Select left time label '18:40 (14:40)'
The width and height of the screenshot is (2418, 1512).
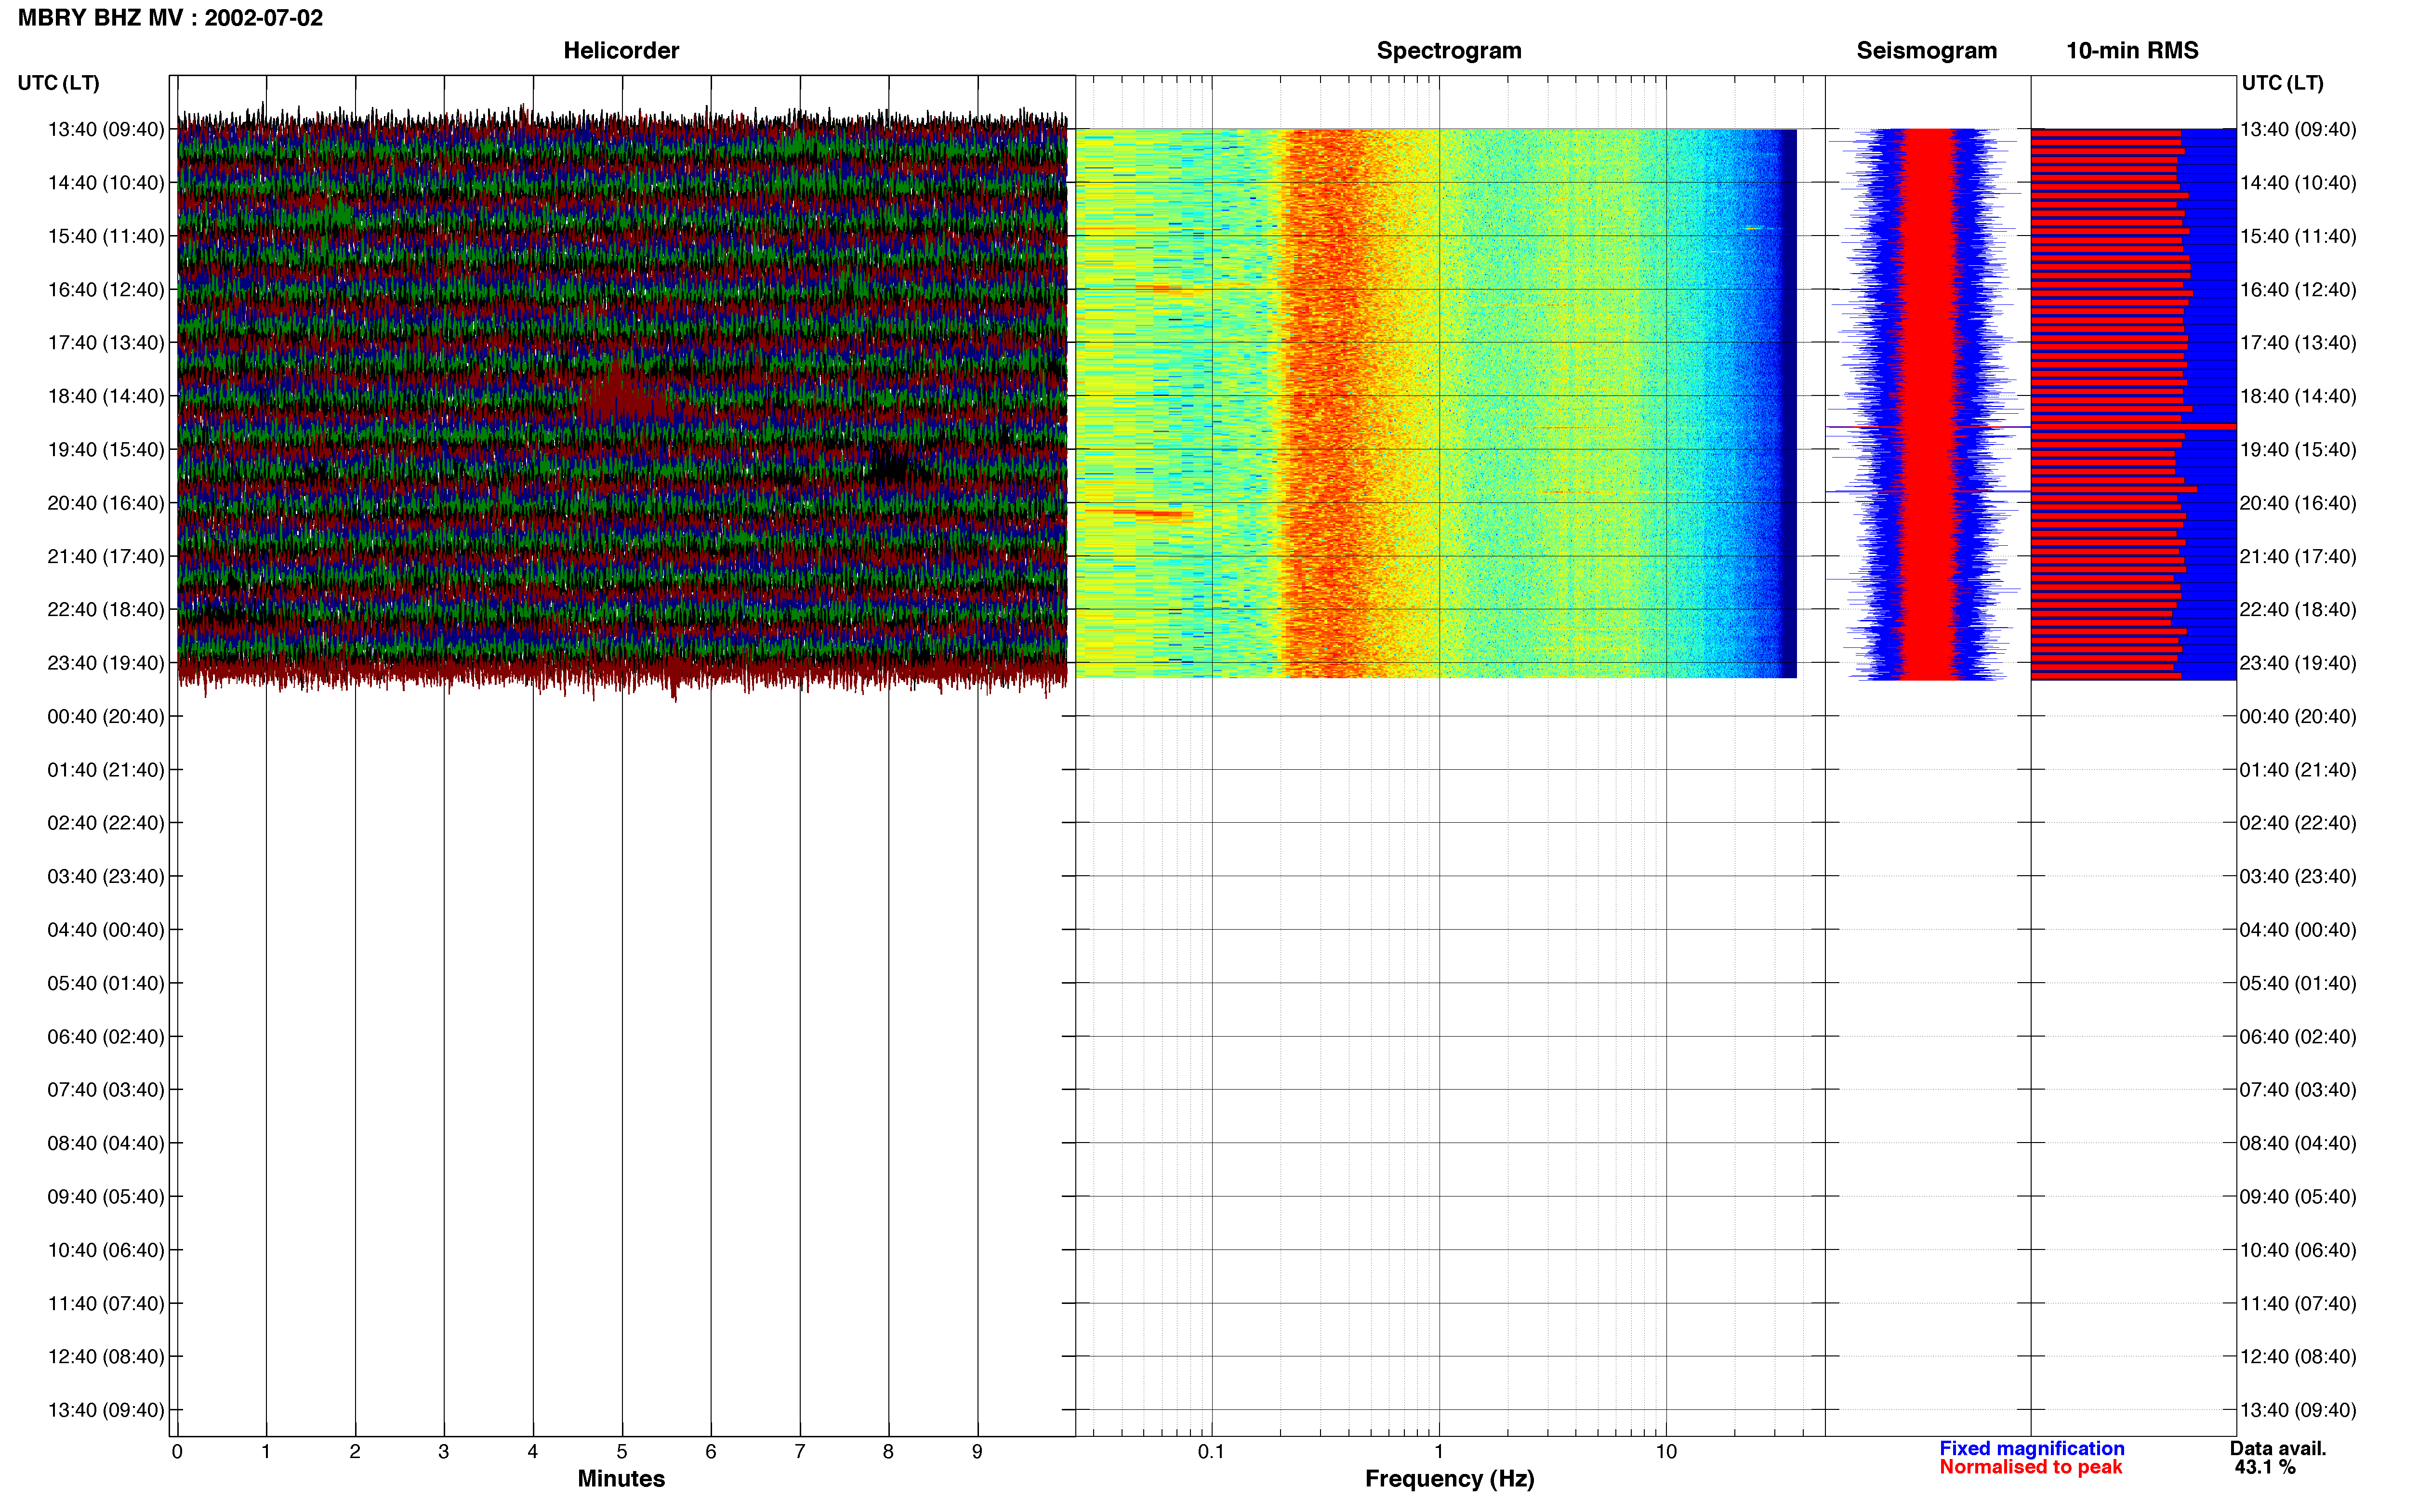point(106,396)
